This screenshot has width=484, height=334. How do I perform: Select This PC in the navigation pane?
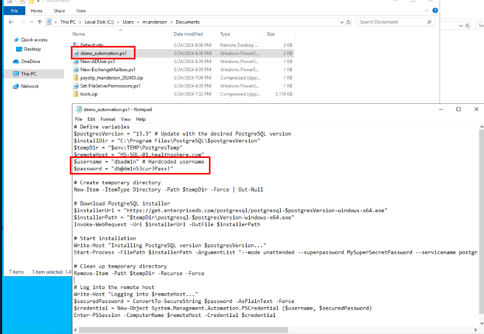coord(29,74)
